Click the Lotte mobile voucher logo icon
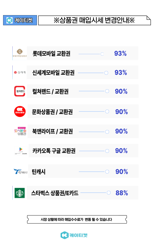This screenshot has width=154, height=247. pyautogui.click(x=20, y=53)
